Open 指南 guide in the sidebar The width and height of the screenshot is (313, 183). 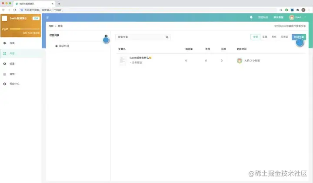point(21,43)
